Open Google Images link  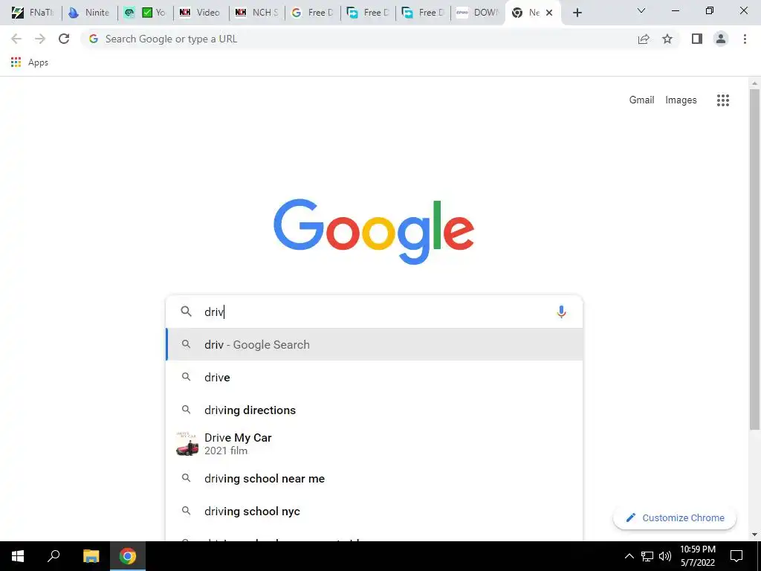point(681,100)
